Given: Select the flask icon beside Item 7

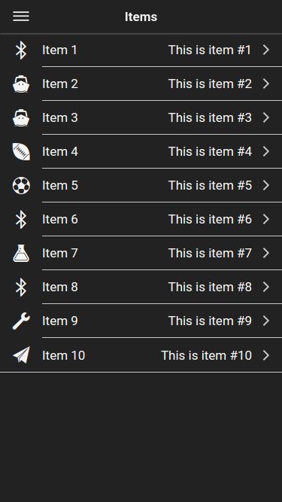Looking at the screenshot, I should (21, 253).
